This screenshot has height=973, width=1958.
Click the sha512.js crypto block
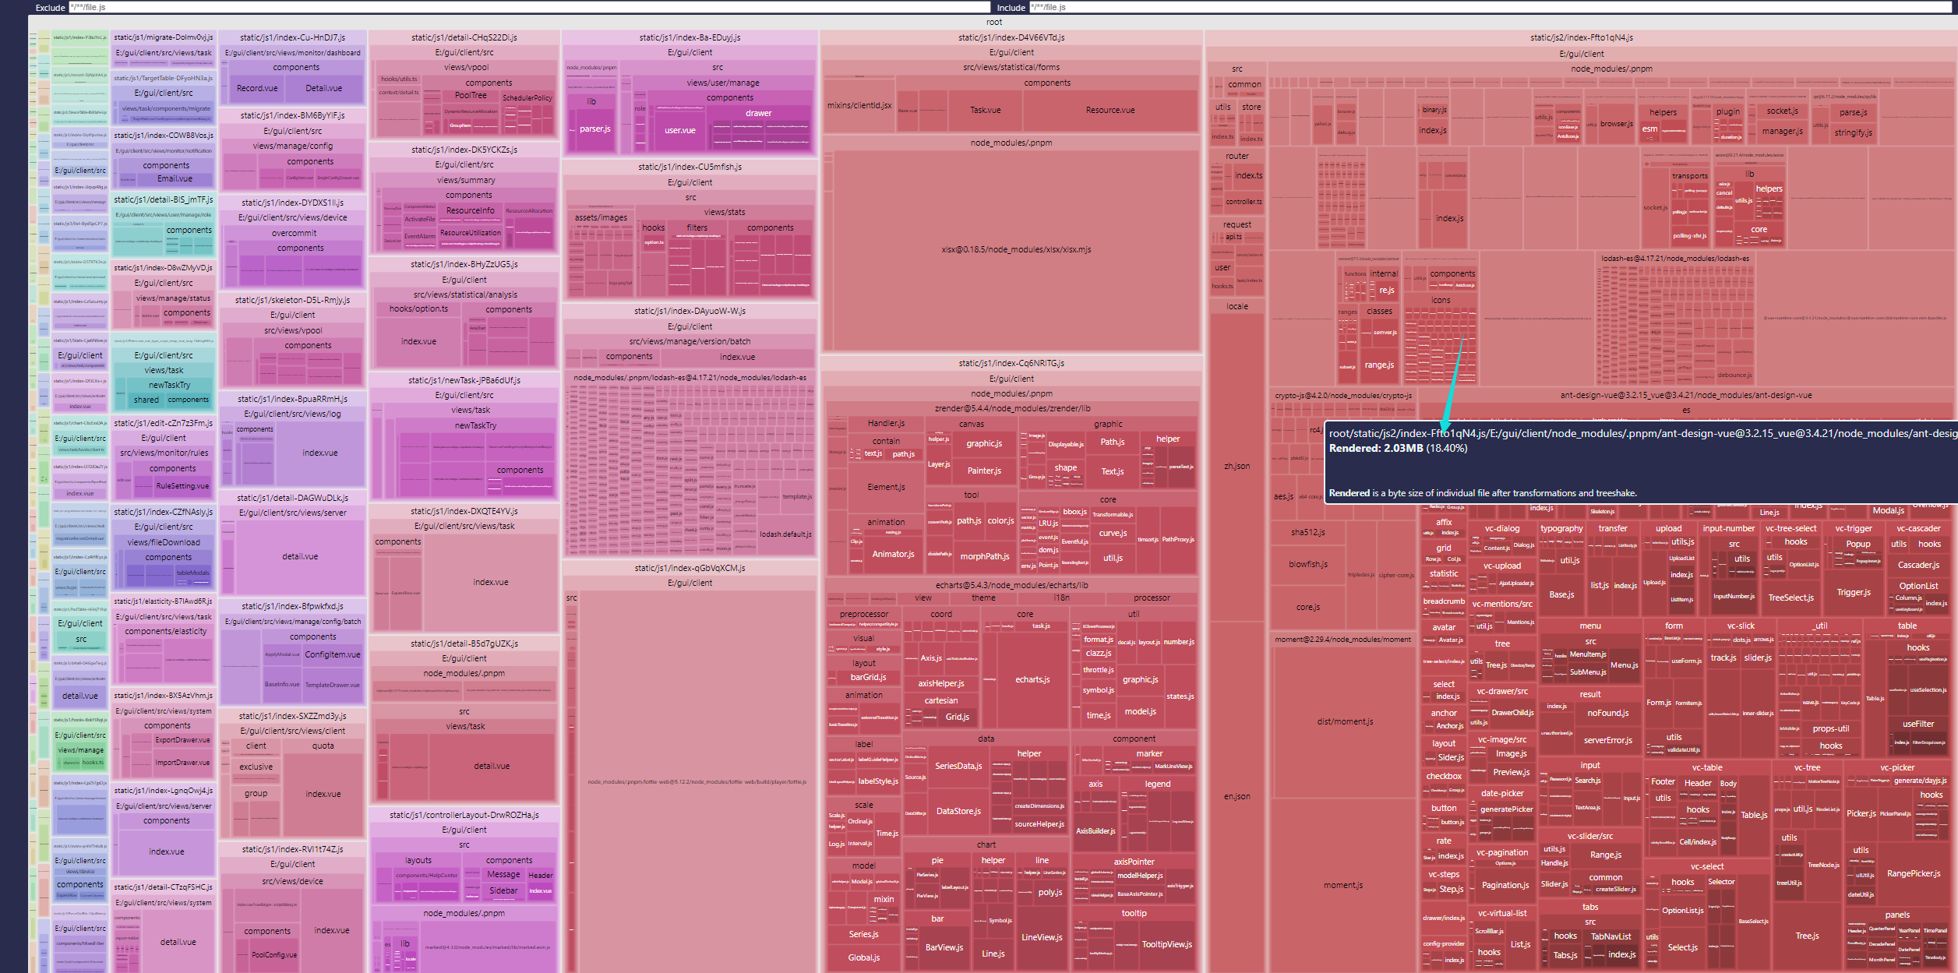(1307, 532)
